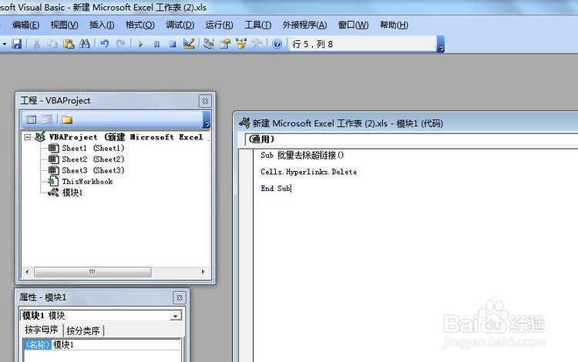Open the 格式(O) menu
The height and width of the screenshot is (362, 578).
(139, 25)
